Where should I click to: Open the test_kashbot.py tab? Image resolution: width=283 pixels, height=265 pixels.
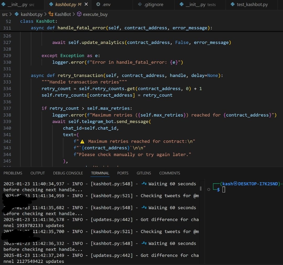[252, 4]
